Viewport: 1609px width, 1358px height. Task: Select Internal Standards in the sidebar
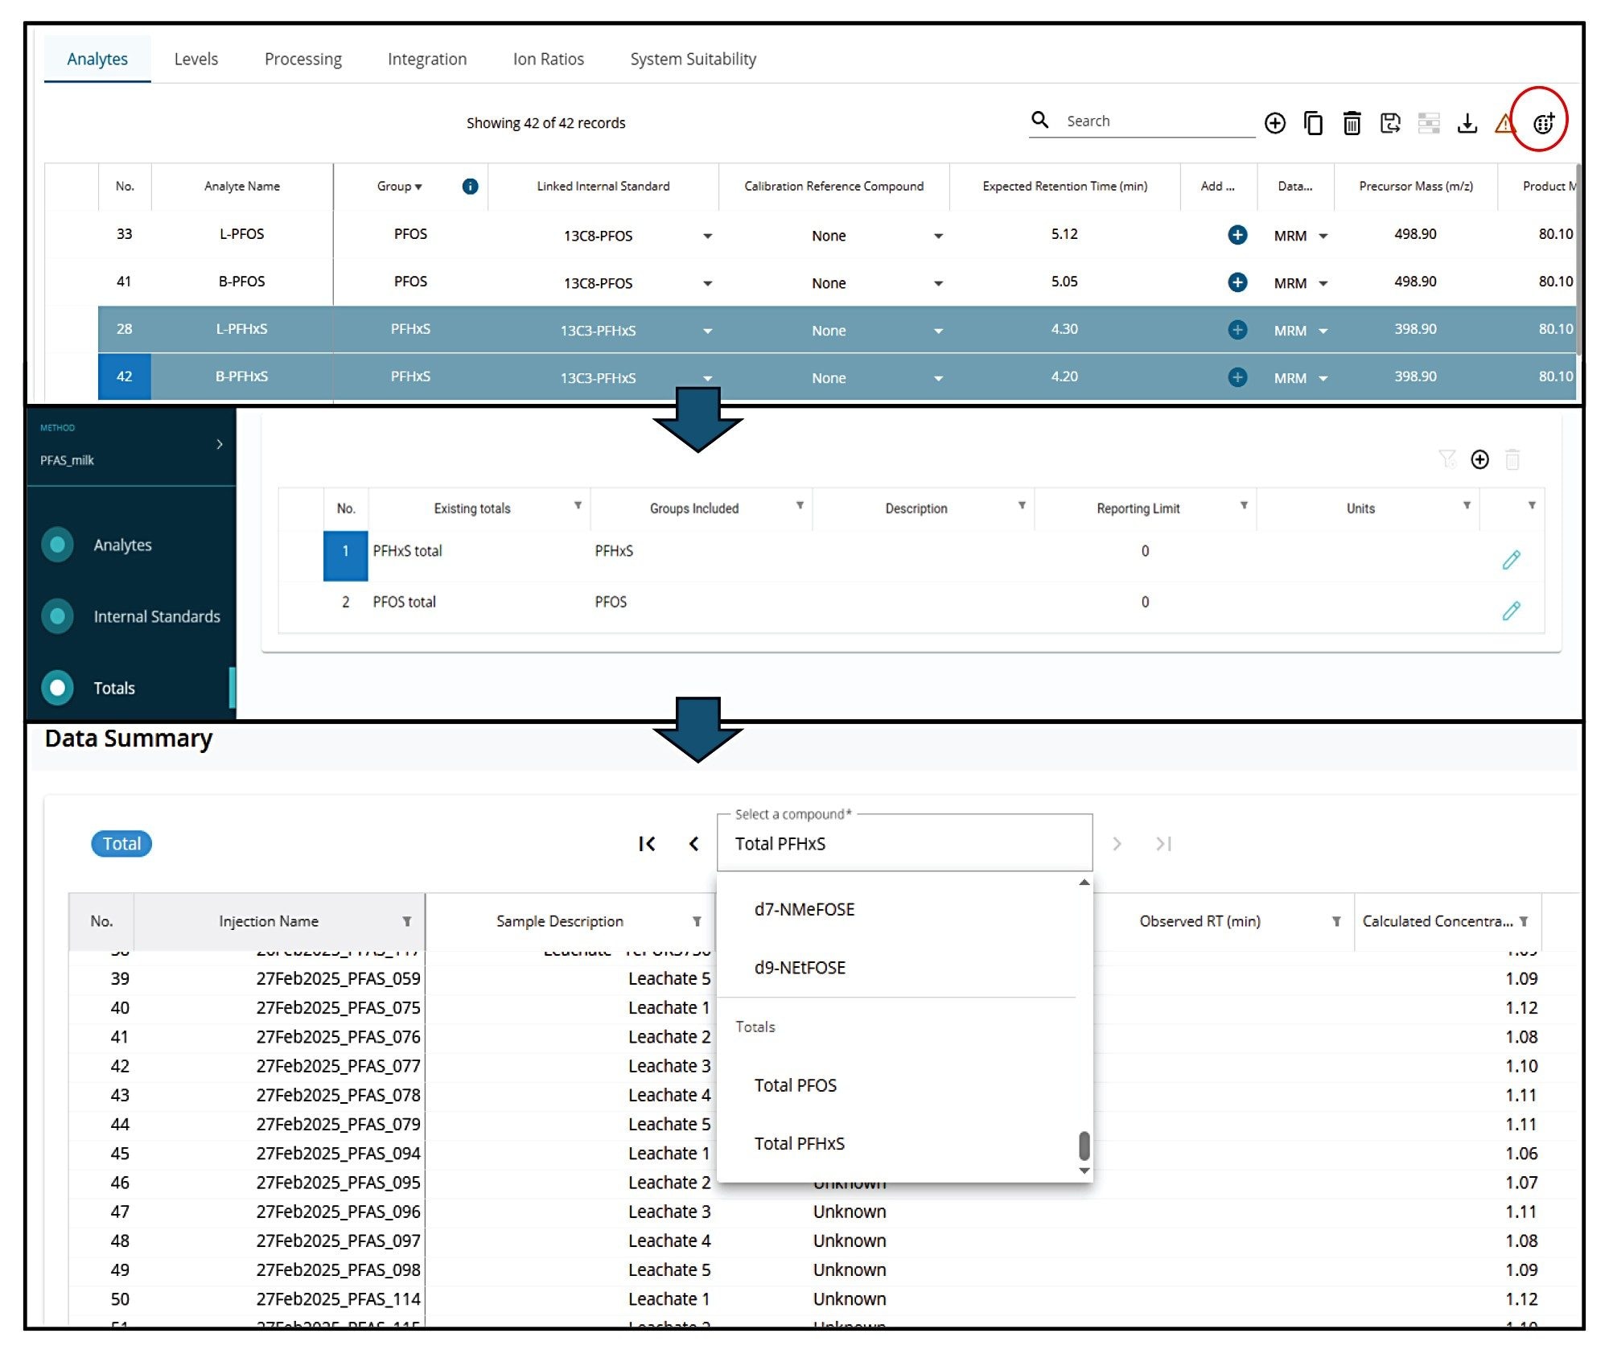point(57,616)
